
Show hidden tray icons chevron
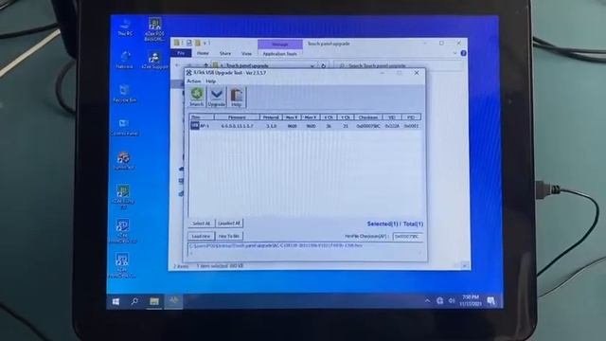click(x=427, y=301)
